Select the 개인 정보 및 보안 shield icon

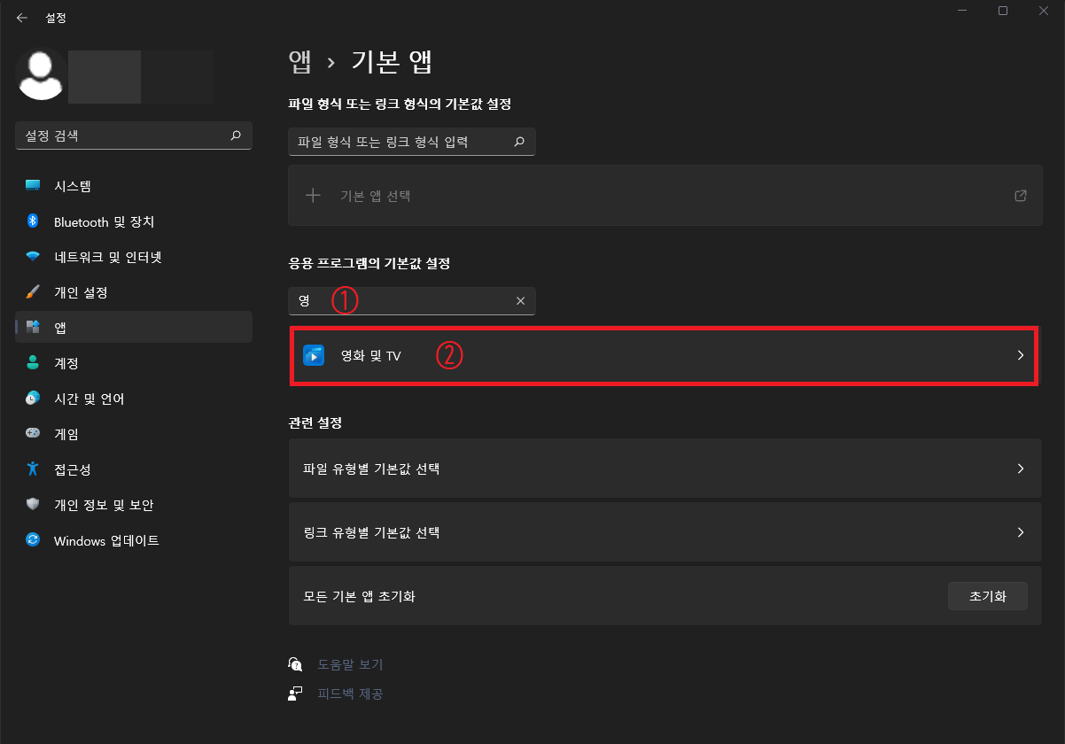click(32, 505)
